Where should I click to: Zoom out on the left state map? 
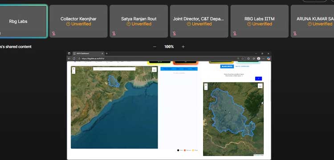[x=73, y=72]
